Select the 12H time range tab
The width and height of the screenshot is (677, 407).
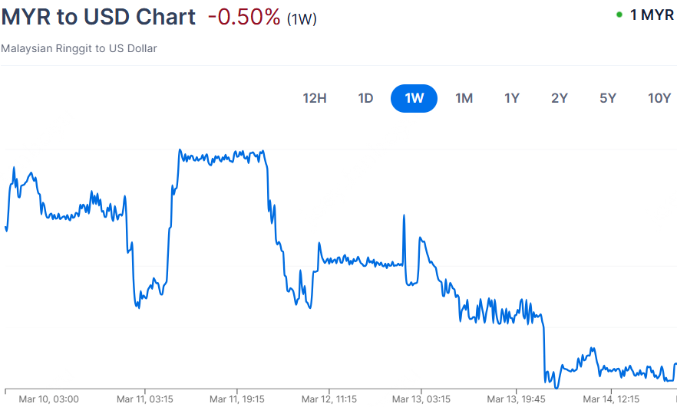click(x=315, y=98)
